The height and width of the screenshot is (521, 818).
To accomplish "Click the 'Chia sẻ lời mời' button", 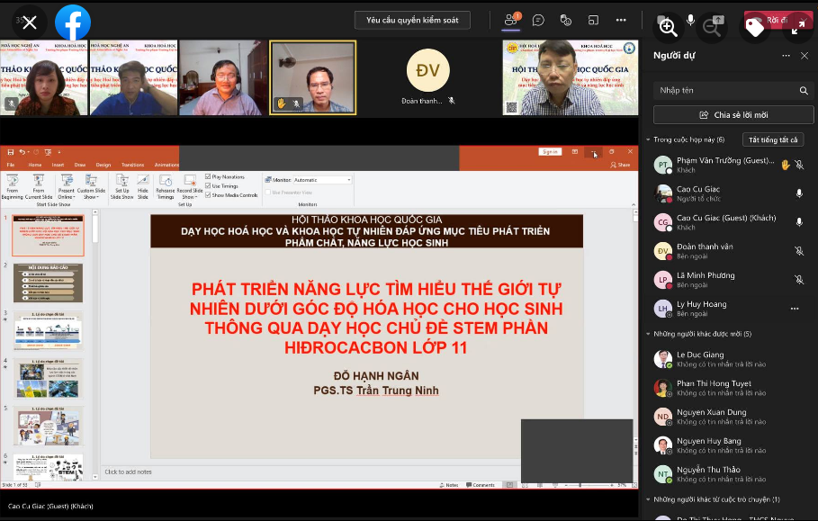I will (733, 115).
